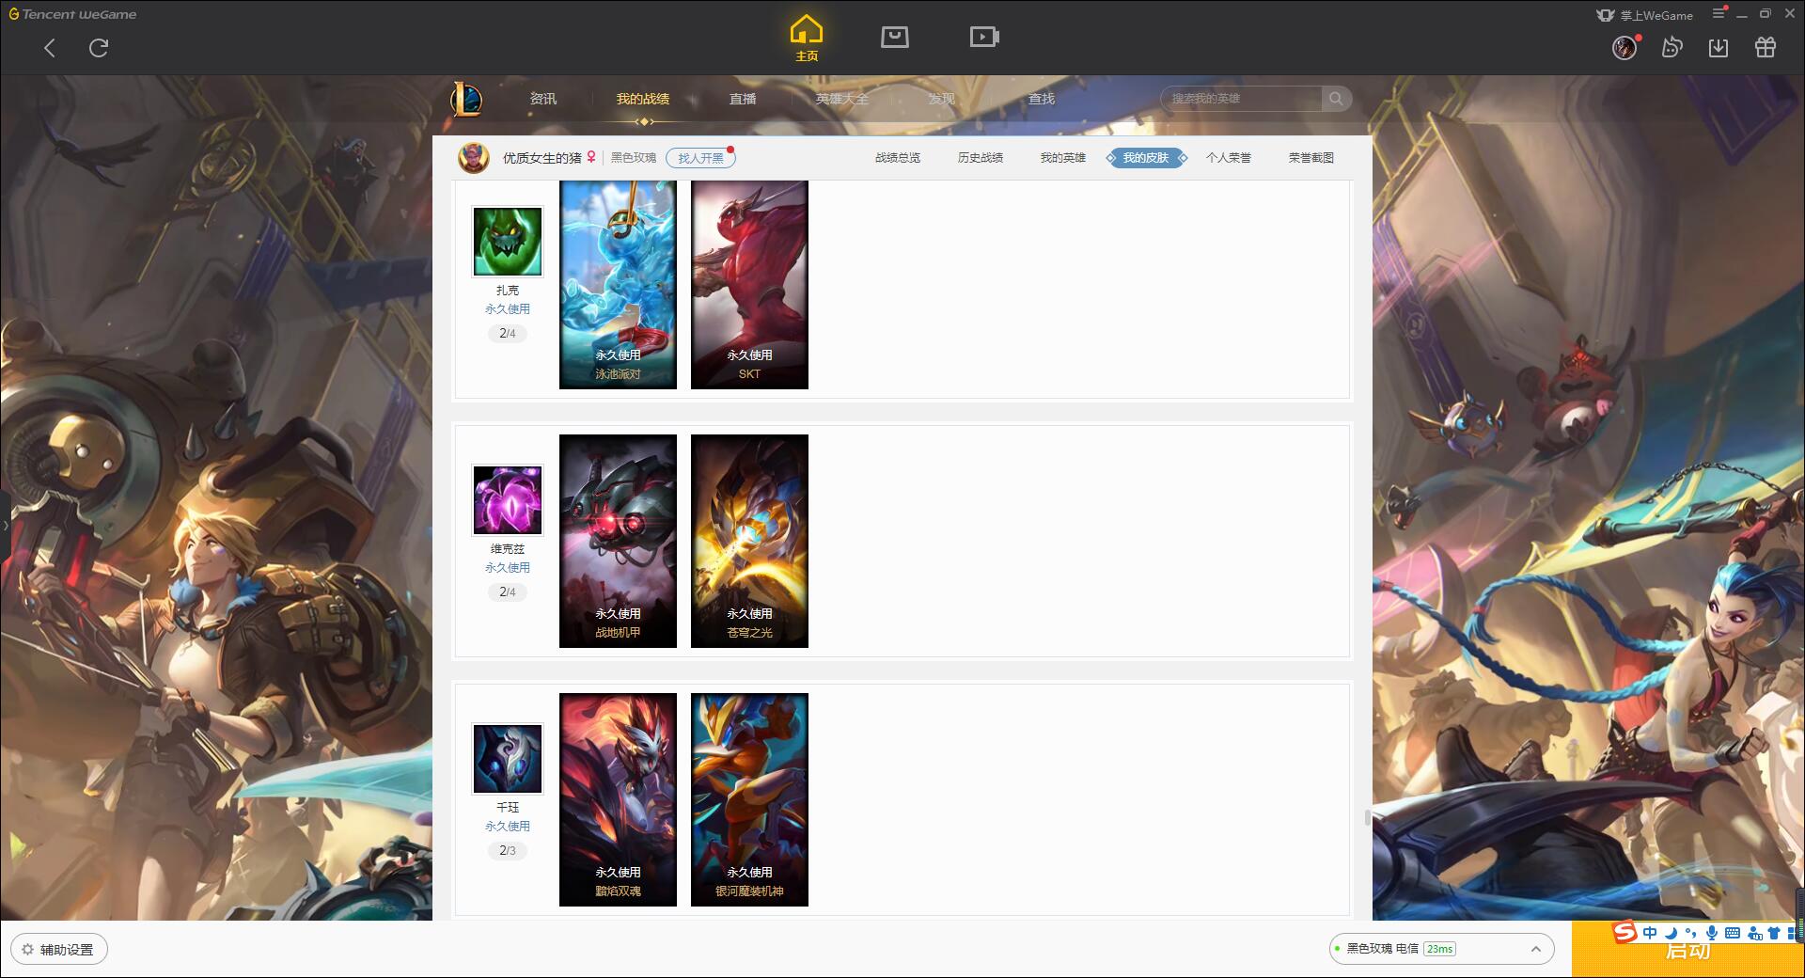This screenshot has height=978, width=1805.
Task: Open the 黯焰双魂 skin thumbnail
Action: coord(618,799)
